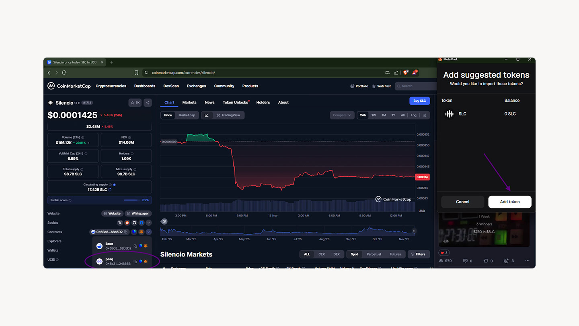Open the X (Twitter) social icon
579x326 pixels.
(120, 223)
